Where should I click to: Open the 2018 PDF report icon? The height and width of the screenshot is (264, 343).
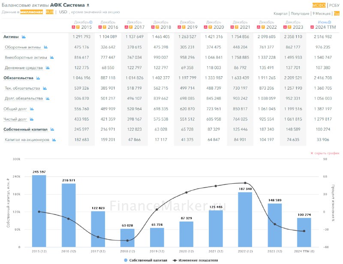point(153,27)
